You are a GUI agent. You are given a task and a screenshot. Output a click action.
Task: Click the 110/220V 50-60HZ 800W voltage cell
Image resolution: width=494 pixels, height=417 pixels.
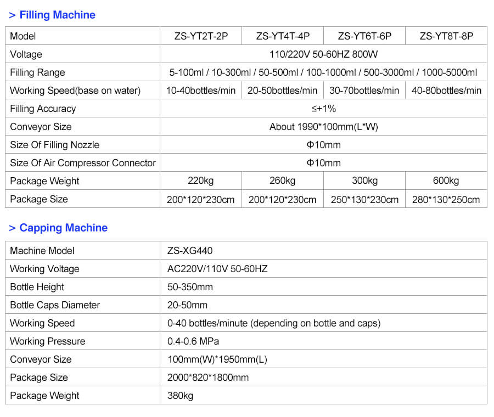[323, 54]
